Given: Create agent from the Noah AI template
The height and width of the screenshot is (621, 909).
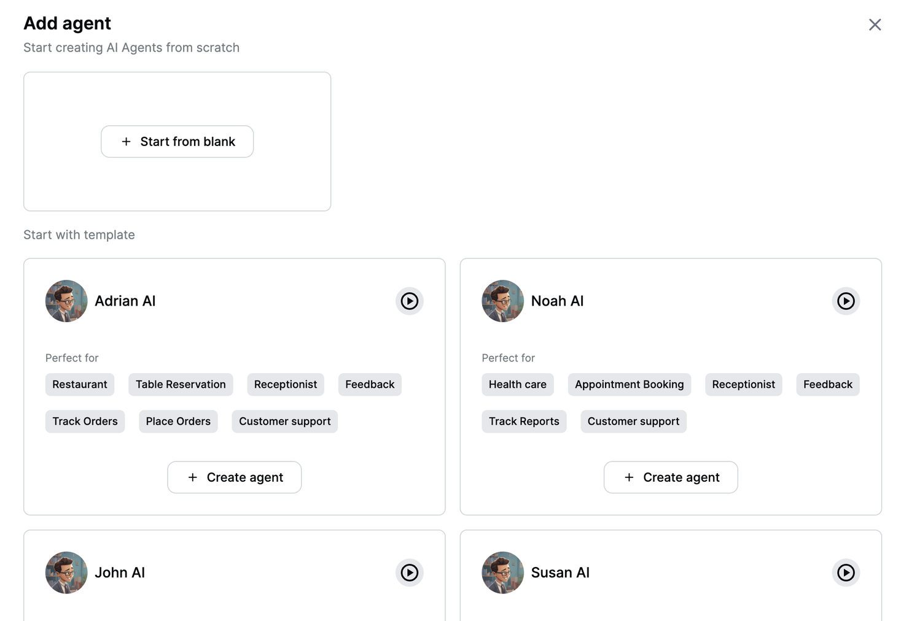Looking at the screenshot, I should (671, 477).
